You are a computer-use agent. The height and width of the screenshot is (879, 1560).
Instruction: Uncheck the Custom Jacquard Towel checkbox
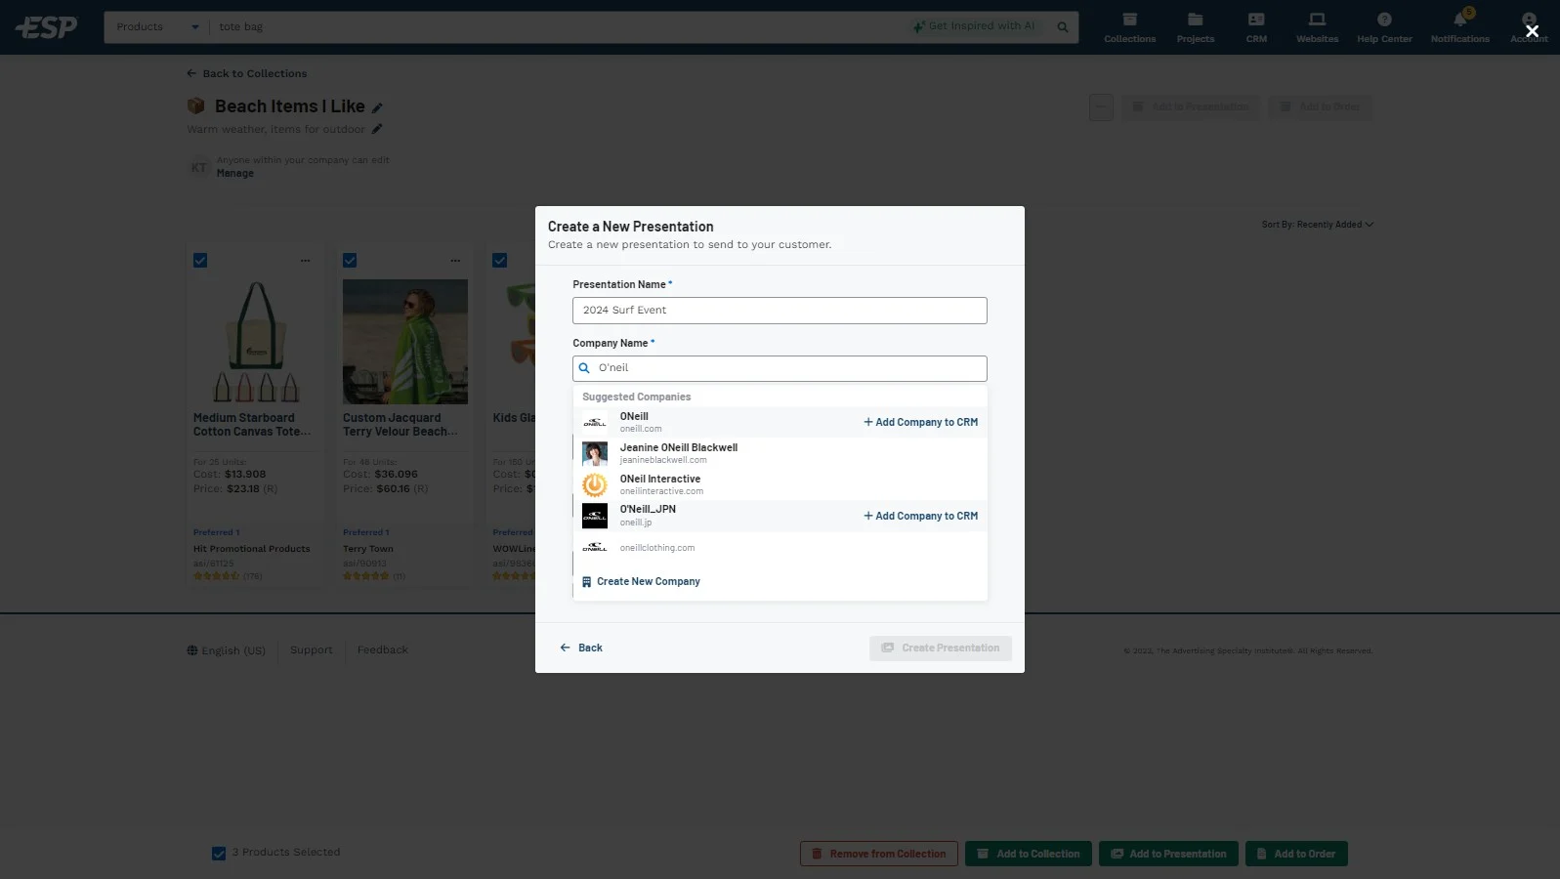pos(350,261)
